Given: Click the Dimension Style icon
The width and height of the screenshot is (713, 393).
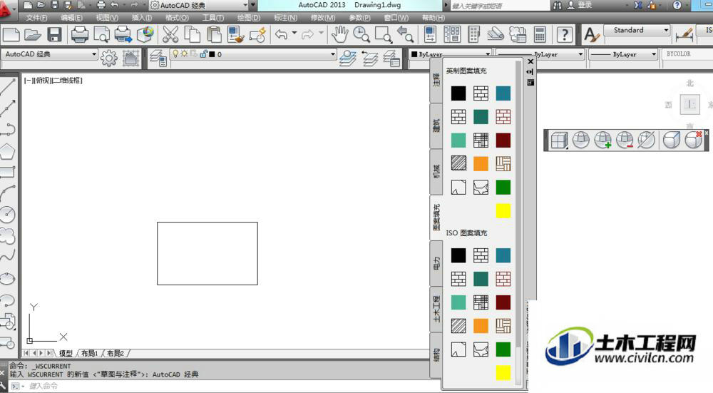Looking at the screenshot, I should pos(684,35).
